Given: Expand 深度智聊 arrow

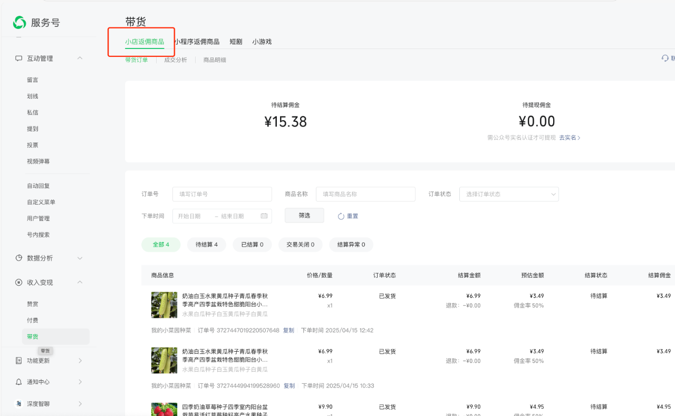Looking at the screenshot, I should coord(80,403).
